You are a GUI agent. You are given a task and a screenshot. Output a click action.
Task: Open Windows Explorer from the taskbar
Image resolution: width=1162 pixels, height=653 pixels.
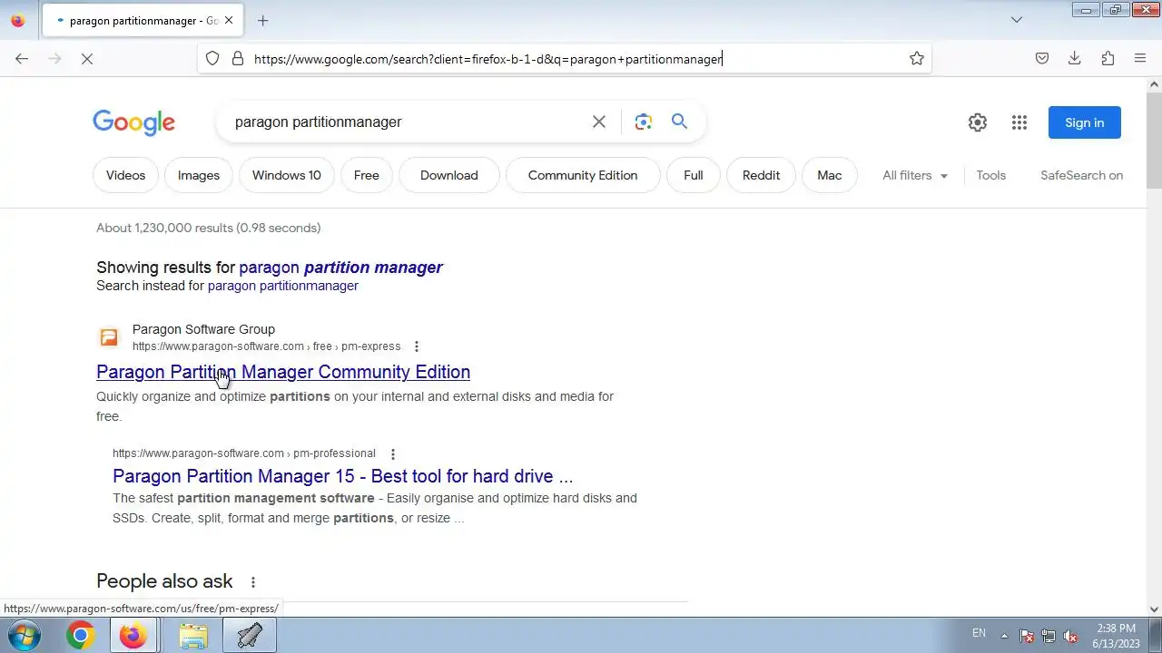193,636
